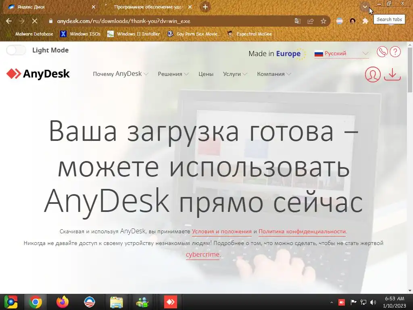Open the Цены page
Screen dimensions: 413x310
206,74
